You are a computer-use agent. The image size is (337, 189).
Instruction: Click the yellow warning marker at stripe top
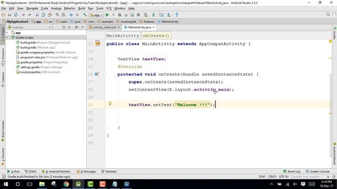tap(330, 41)
